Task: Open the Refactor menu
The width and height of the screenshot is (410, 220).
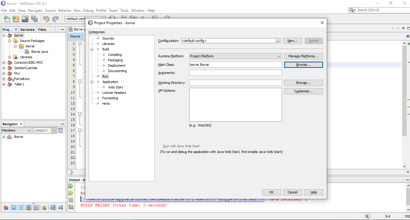Action: (x=65, y=10)
